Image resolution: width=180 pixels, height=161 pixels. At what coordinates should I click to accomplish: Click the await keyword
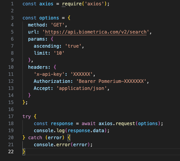[x=89, y=123]
